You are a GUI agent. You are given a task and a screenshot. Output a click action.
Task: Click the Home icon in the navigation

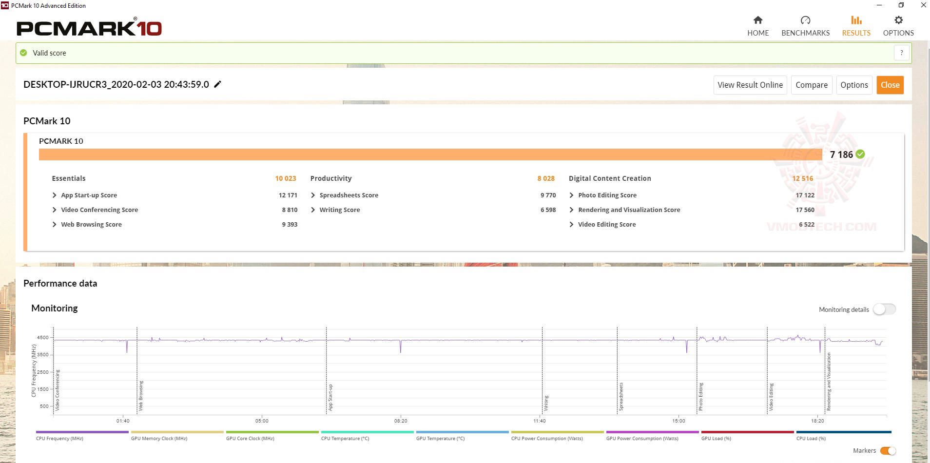[758, 20]
